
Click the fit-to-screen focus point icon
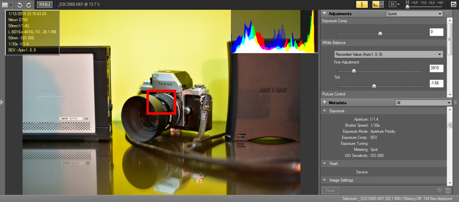click(392, 4)
